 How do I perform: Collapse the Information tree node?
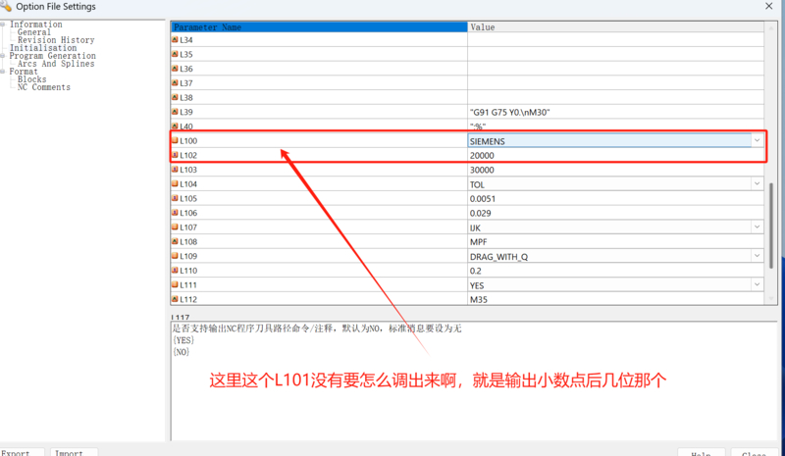pyautogui.click(x=3, y=25)
